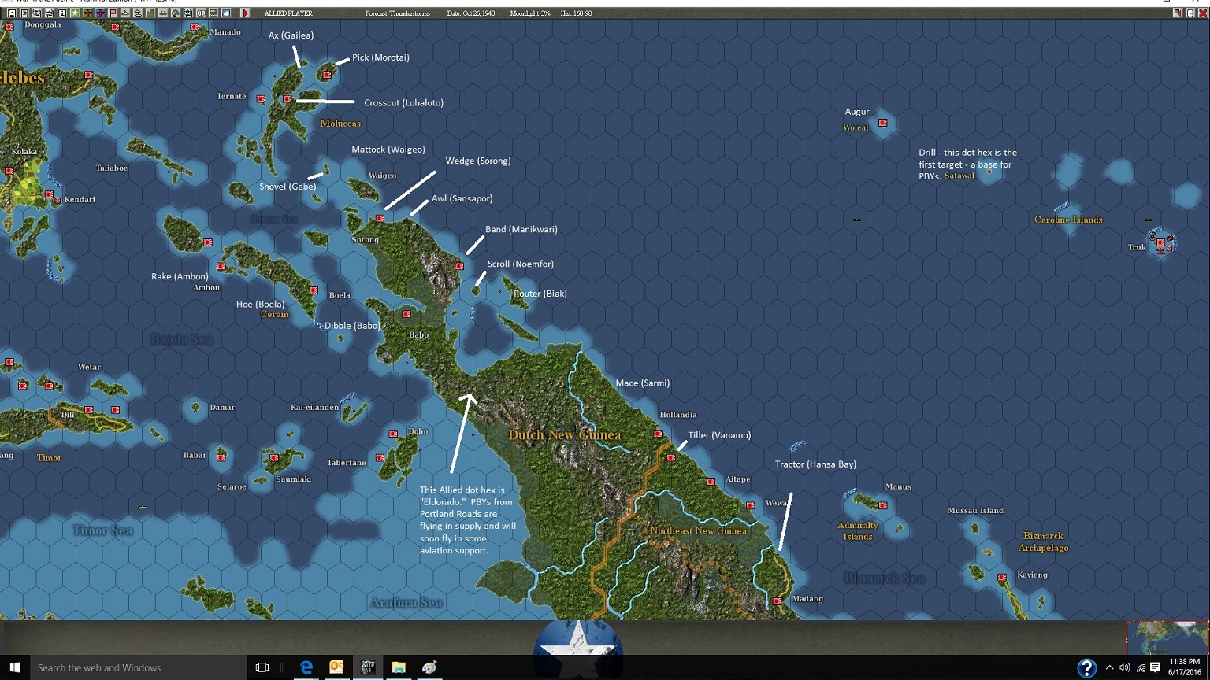Open the taskbar clock showing 11:38 PM
The height and width of the screenshot is (680, 1210).
pyautogui.click(x=1185, y=667)
